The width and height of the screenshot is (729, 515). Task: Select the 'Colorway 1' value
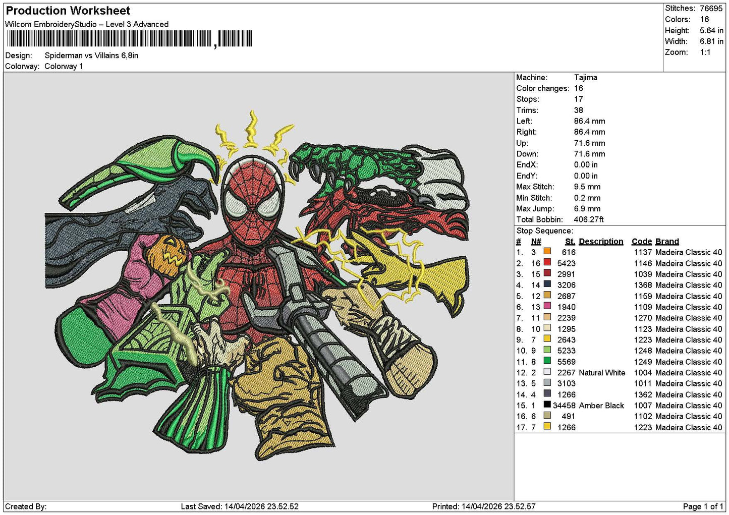64,66
